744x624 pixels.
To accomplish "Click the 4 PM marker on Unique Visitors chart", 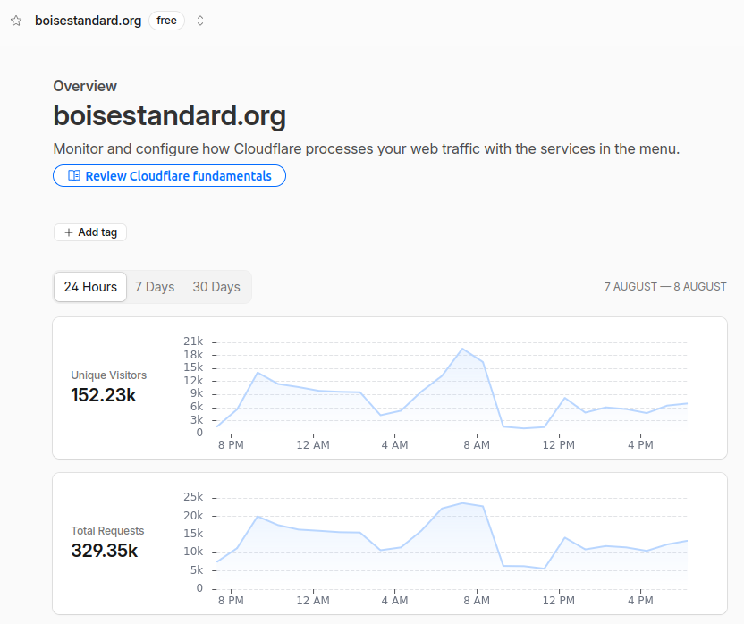I will [640, 445].
